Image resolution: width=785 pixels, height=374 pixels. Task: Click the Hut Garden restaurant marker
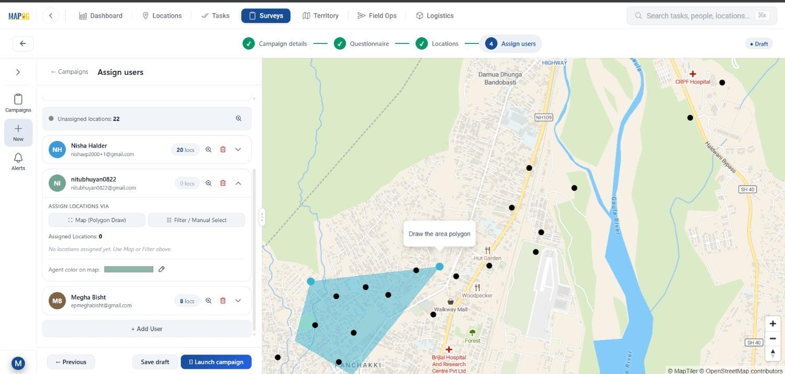point(488,250)
